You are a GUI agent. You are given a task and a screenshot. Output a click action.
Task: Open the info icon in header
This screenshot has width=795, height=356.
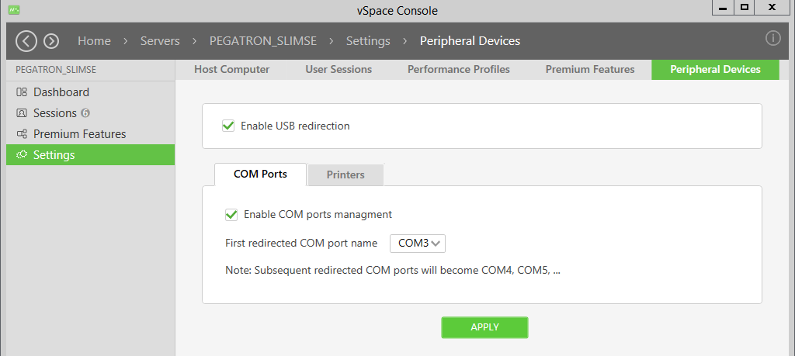[772, 39]
